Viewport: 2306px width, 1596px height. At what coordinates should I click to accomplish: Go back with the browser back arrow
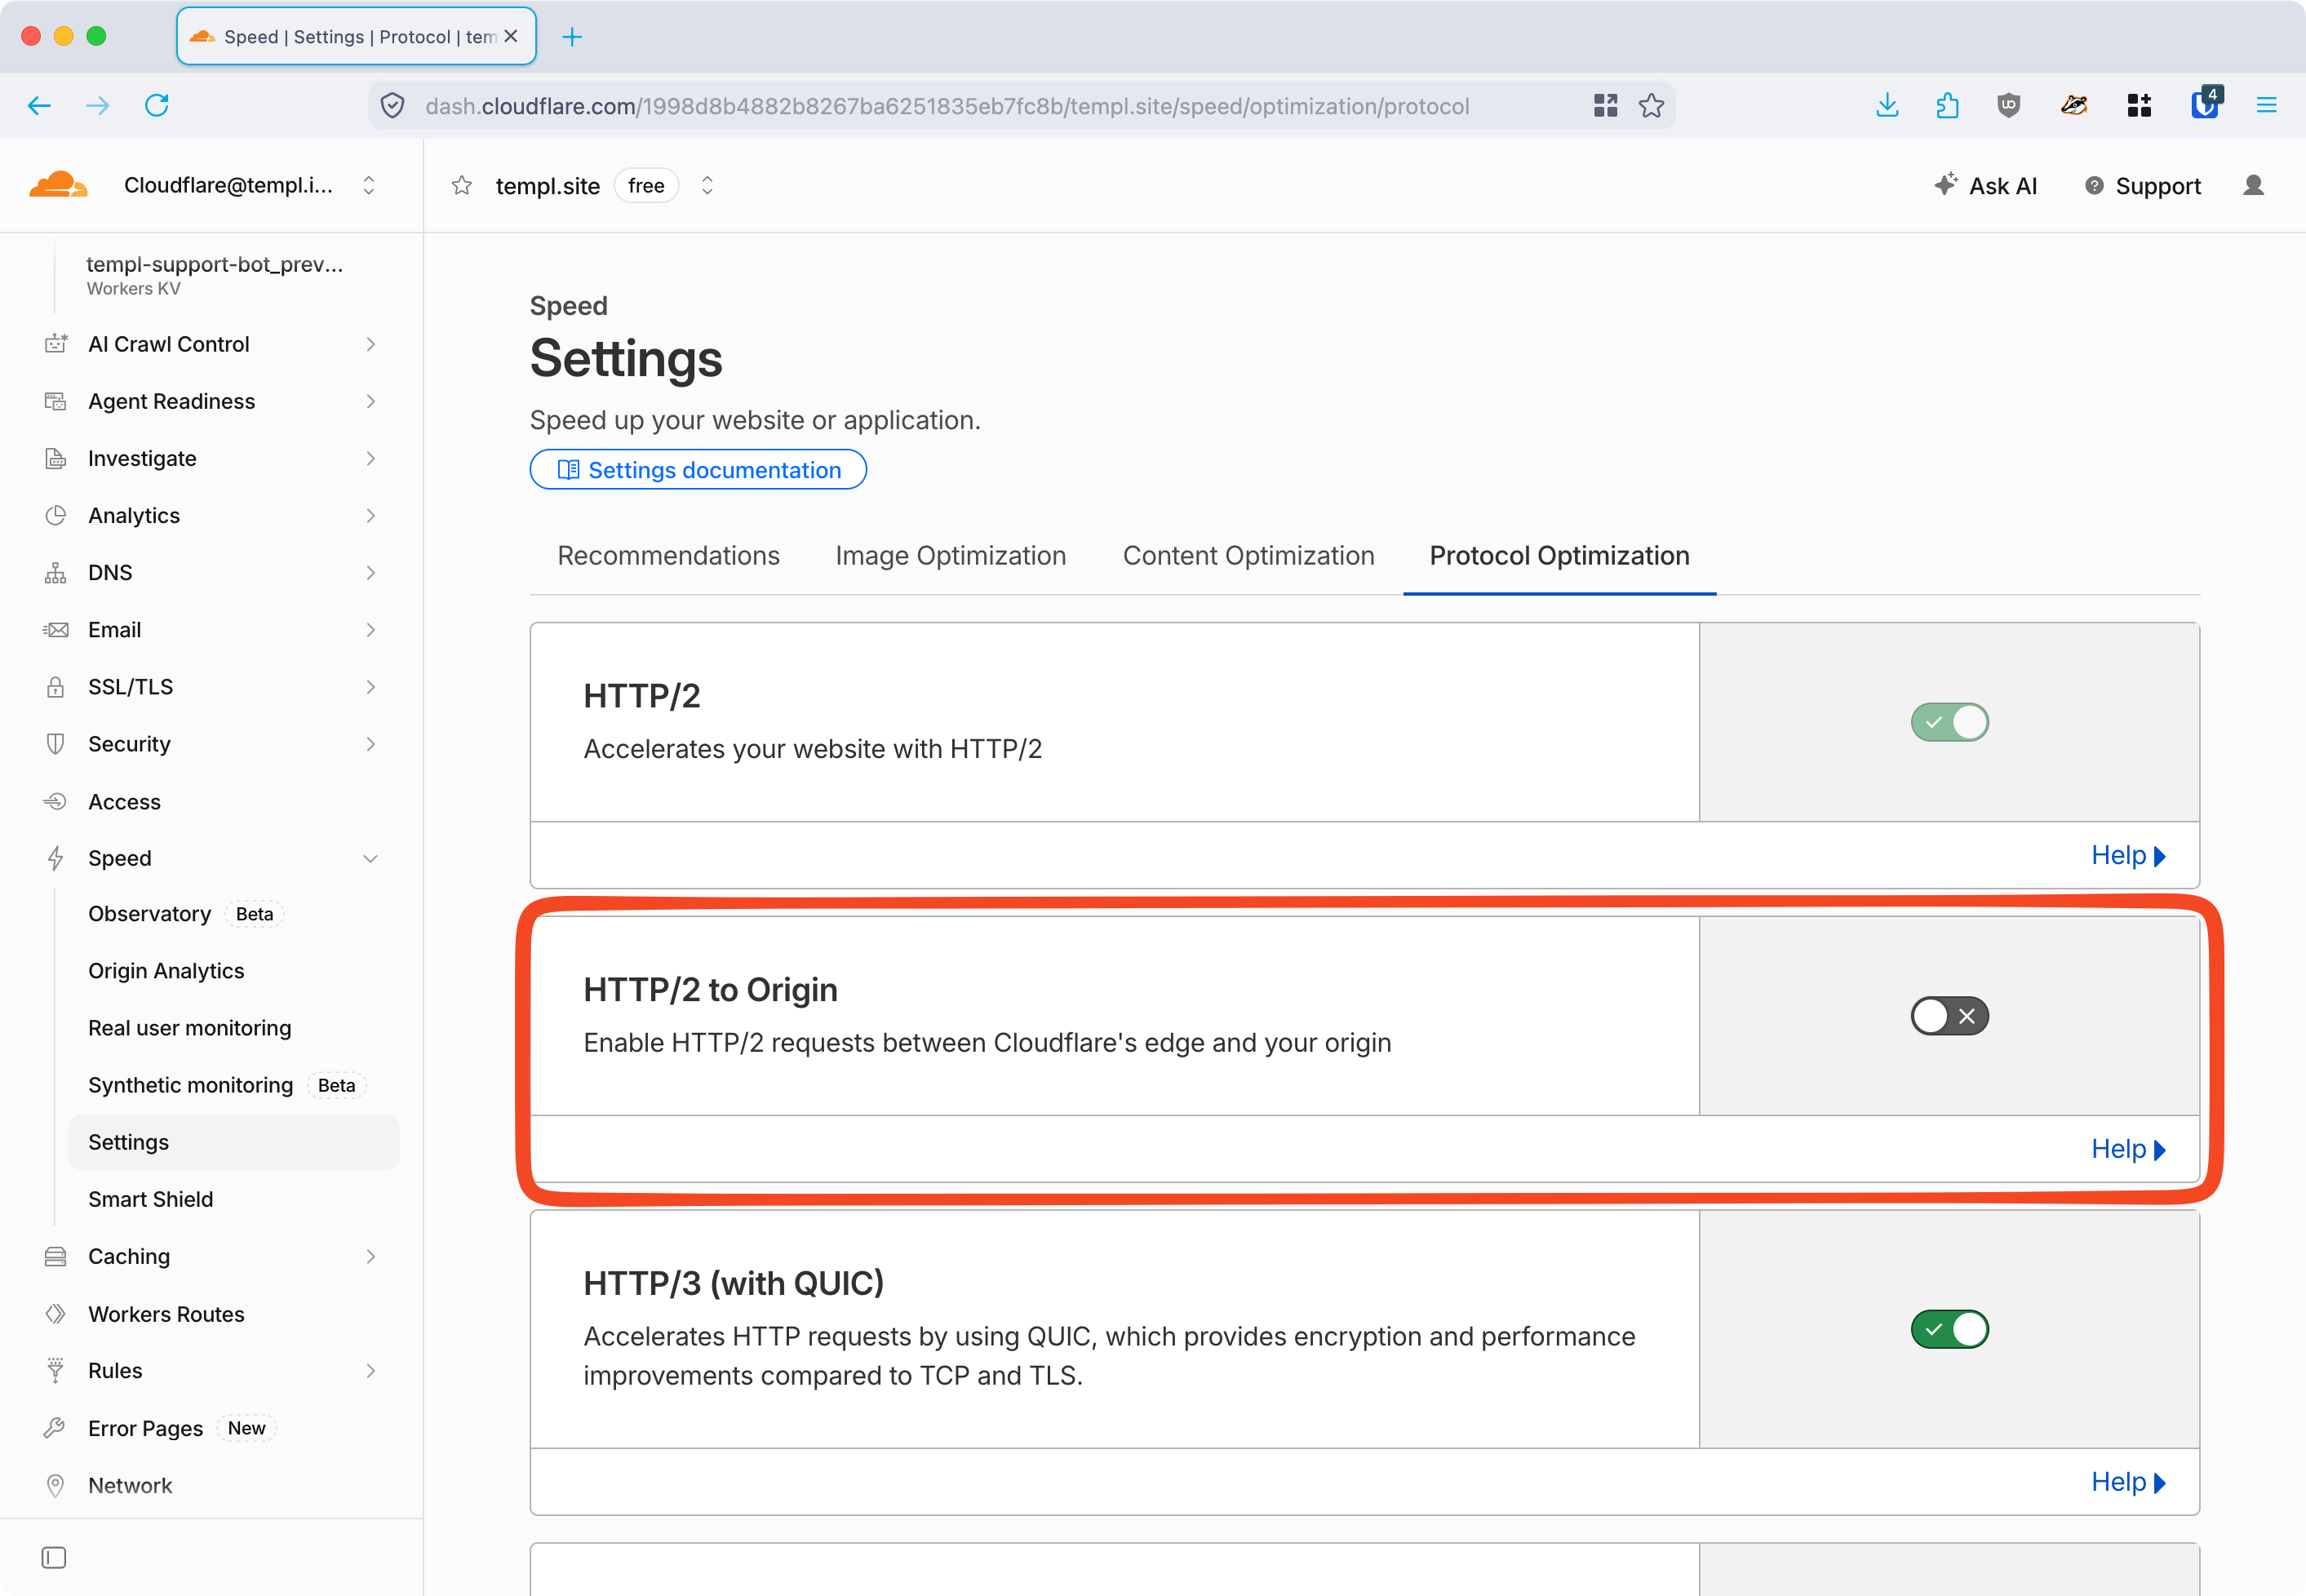pyautogui.click(x=39, y=106)
